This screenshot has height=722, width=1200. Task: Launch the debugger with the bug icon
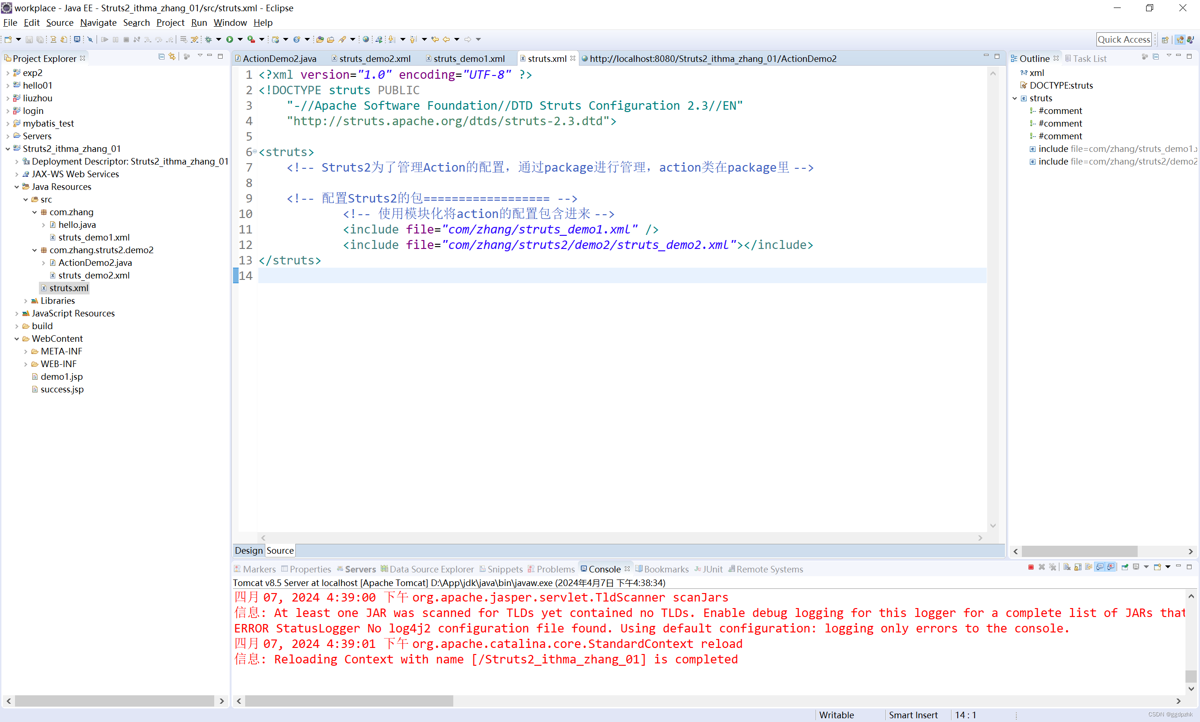coord(209,39)
